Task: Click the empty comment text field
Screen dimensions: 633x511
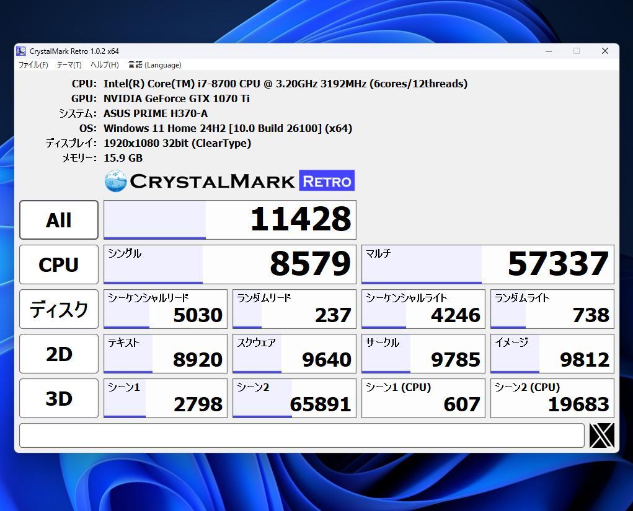Action: (x=302, y=435)
